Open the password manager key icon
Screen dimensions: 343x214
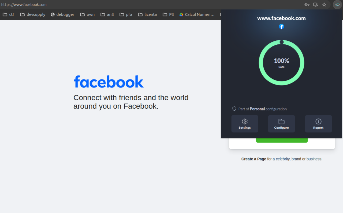tap(307, 5)
